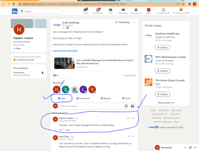Open the Notifications bell
Viewport: 199px width, 151px height.
[x=136, y=11]
